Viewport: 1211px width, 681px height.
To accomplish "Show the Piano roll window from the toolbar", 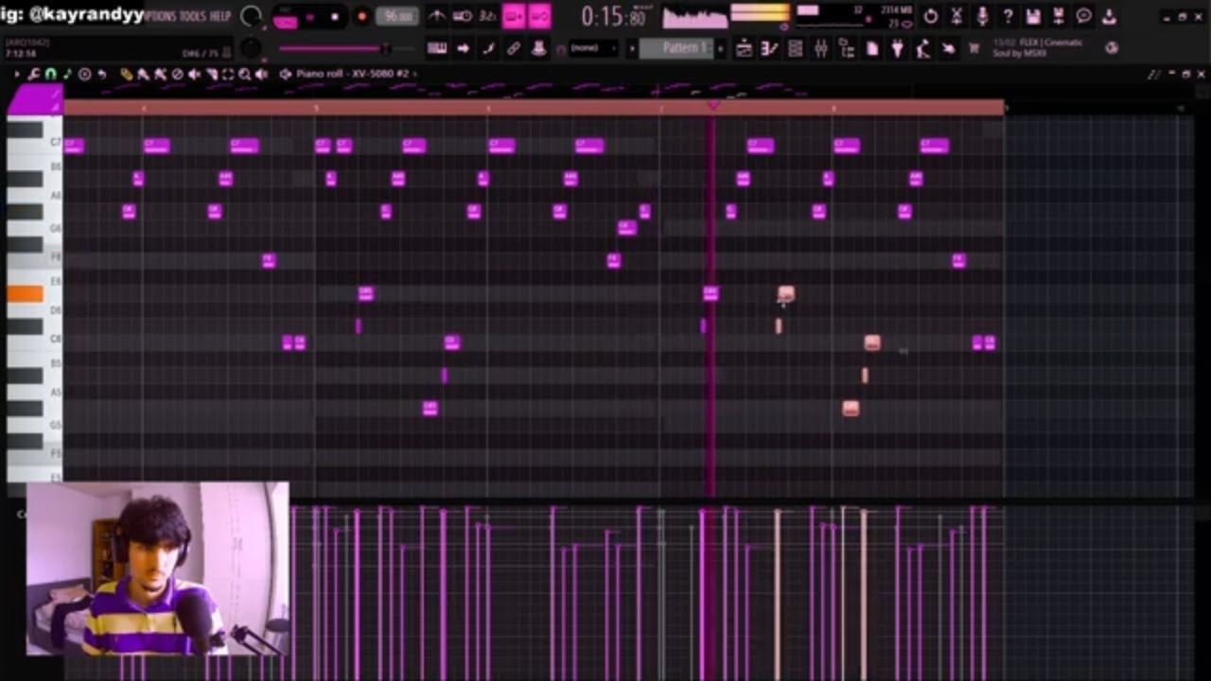I will coord(770,48).
